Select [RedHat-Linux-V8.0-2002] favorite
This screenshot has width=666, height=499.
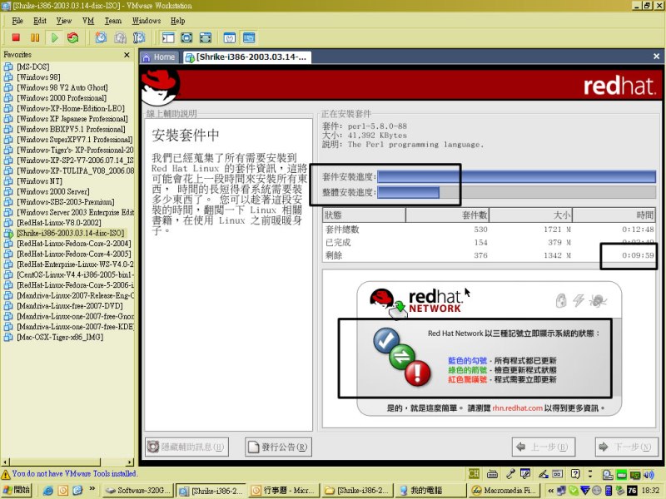click(59, 223)
